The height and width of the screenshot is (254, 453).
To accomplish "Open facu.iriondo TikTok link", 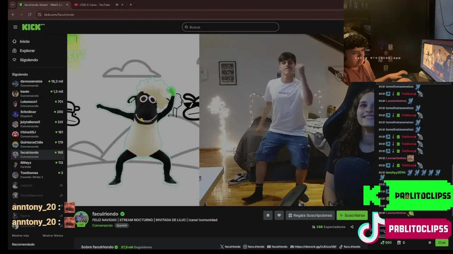I will [x=349, y=247].
